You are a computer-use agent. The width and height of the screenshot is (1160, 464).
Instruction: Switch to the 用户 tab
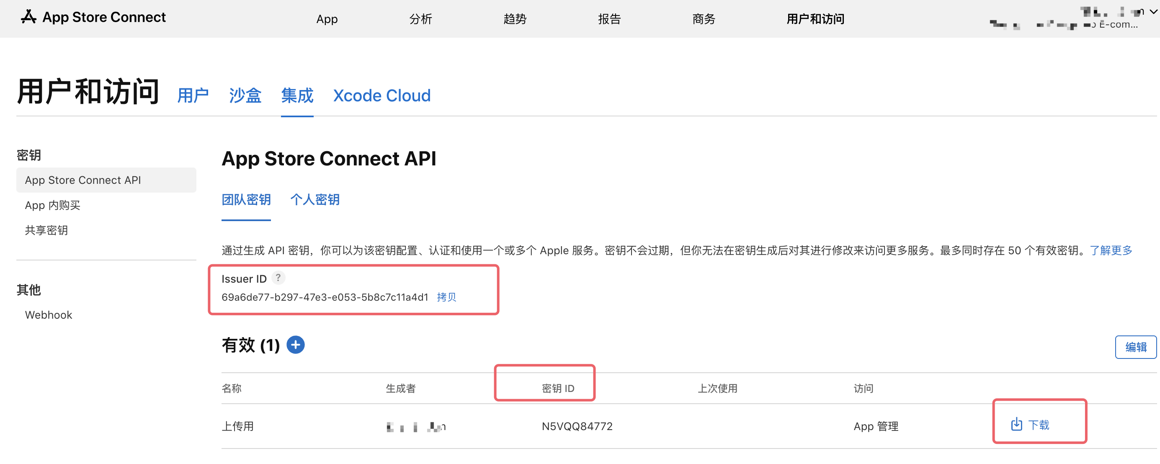pos(193,95)
